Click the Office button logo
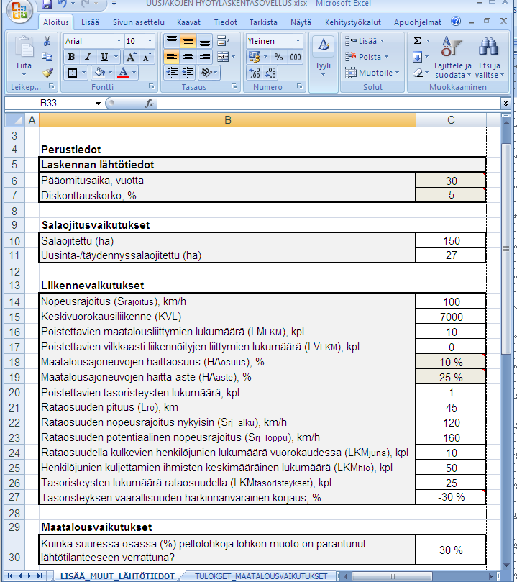The height and width of the screenshot is (582, 517). click(x=19, y=10)
